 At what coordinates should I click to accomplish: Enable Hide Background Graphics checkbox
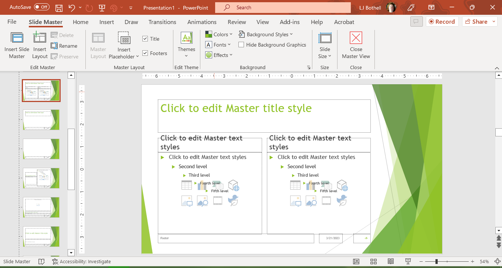click(241, 45)
